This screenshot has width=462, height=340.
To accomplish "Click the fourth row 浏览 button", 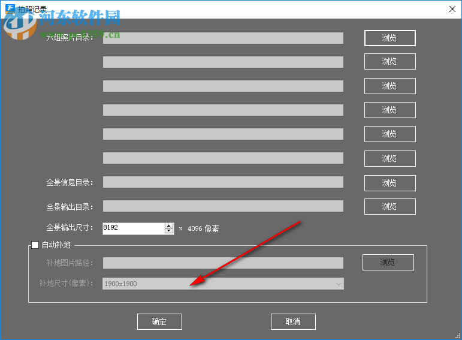I will click(390, 110).
